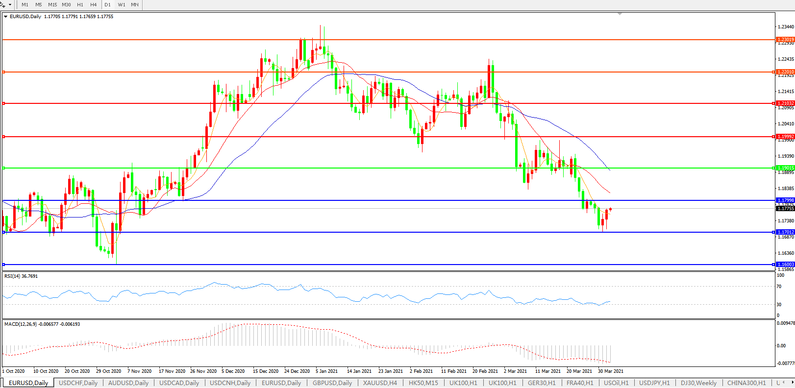
Task: Toggle the H4 timeframe button
Action: pos(94,4)
